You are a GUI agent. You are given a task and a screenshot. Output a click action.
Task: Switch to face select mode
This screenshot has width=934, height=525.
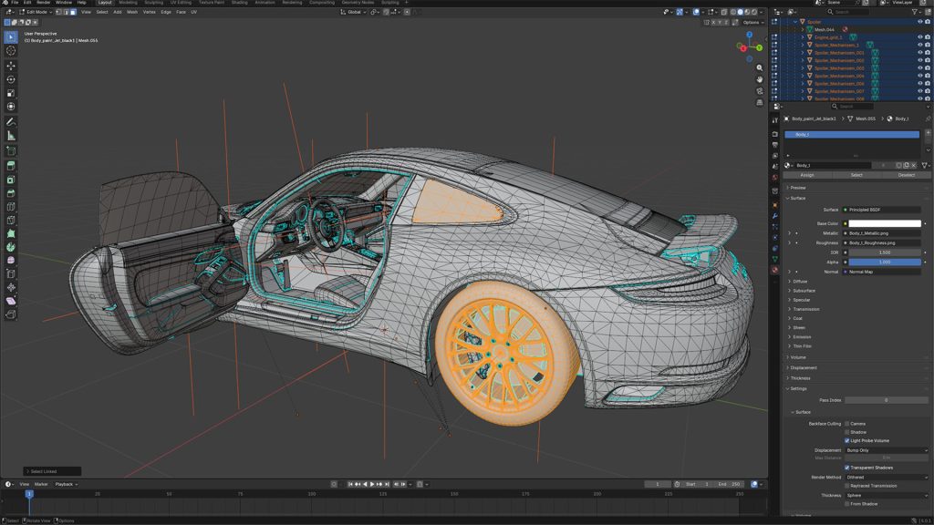click(73, 12)
